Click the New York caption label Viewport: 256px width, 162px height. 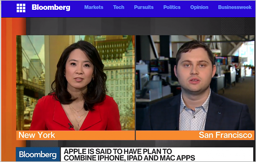coord(37,135)
